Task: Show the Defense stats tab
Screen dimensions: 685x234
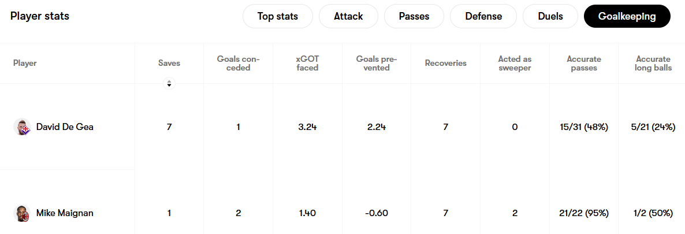Action: tap(483, 17)
